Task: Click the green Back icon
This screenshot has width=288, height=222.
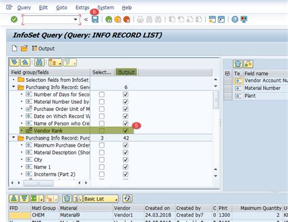Action: click(x=109, y=19)
